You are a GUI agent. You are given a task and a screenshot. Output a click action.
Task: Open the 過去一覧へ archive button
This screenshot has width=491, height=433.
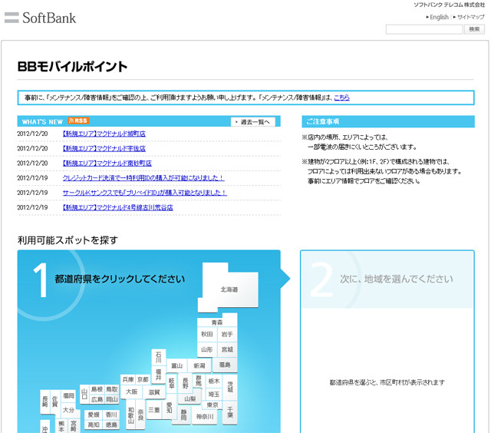[253, 121]
